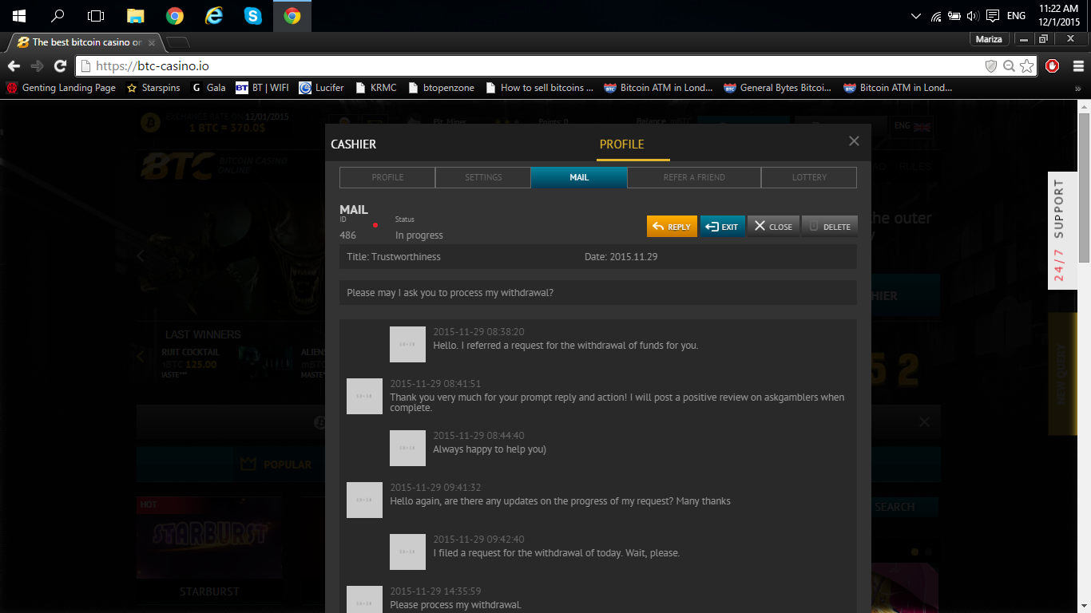Open Internet Explorer from taskbar
Screen dimensions: 1091x613
tap(214, 15)
